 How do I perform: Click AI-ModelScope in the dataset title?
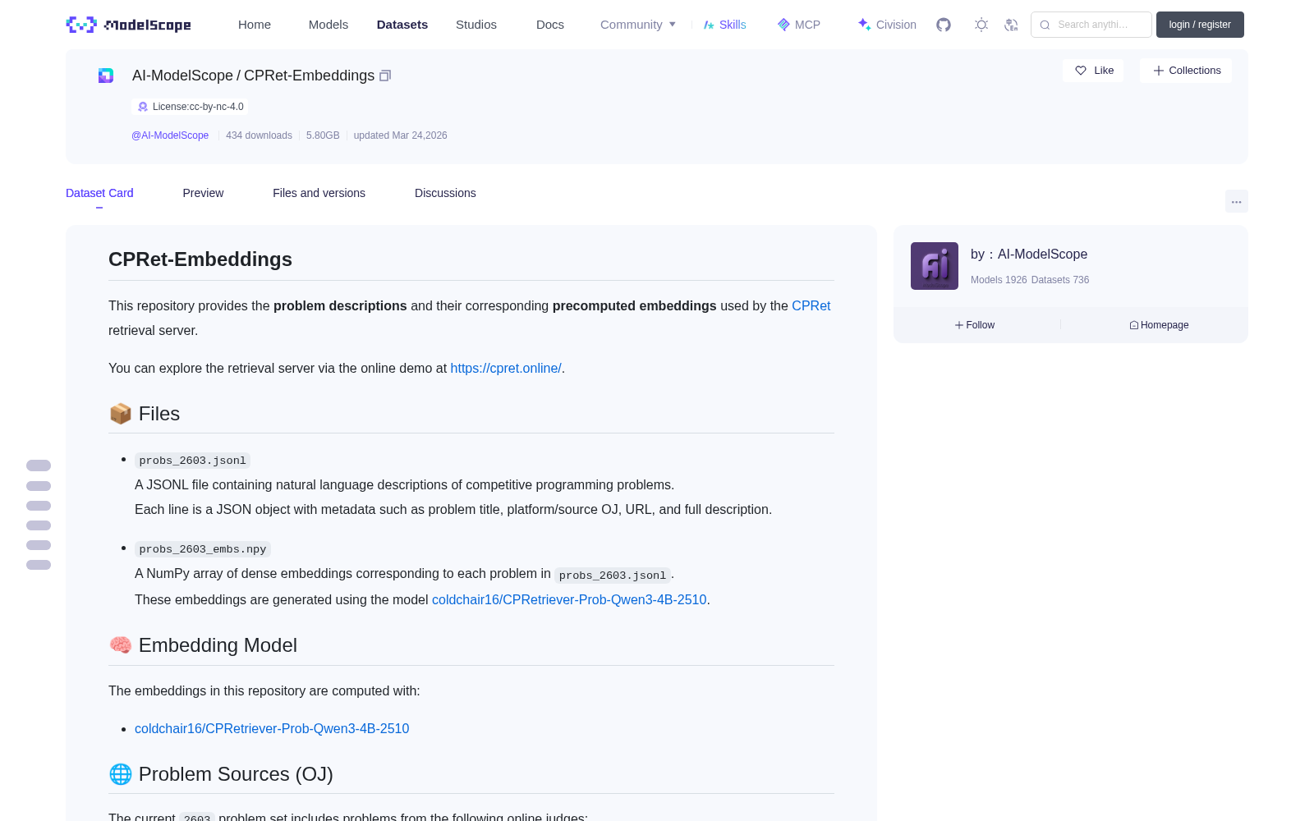[x=182, y=76]
